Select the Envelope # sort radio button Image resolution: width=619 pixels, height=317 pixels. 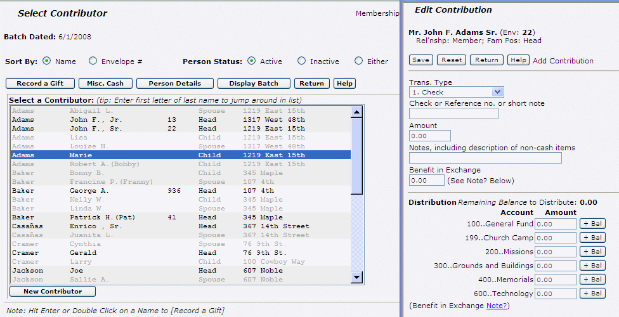93,61
